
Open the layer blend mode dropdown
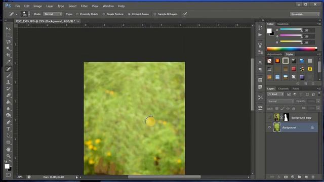(280, 101)
